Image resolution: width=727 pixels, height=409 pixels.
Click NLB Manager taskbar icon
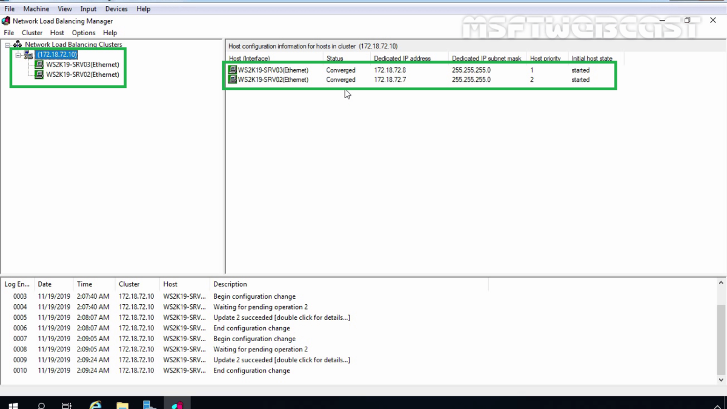pyautogui.click(x=177, y=405)
